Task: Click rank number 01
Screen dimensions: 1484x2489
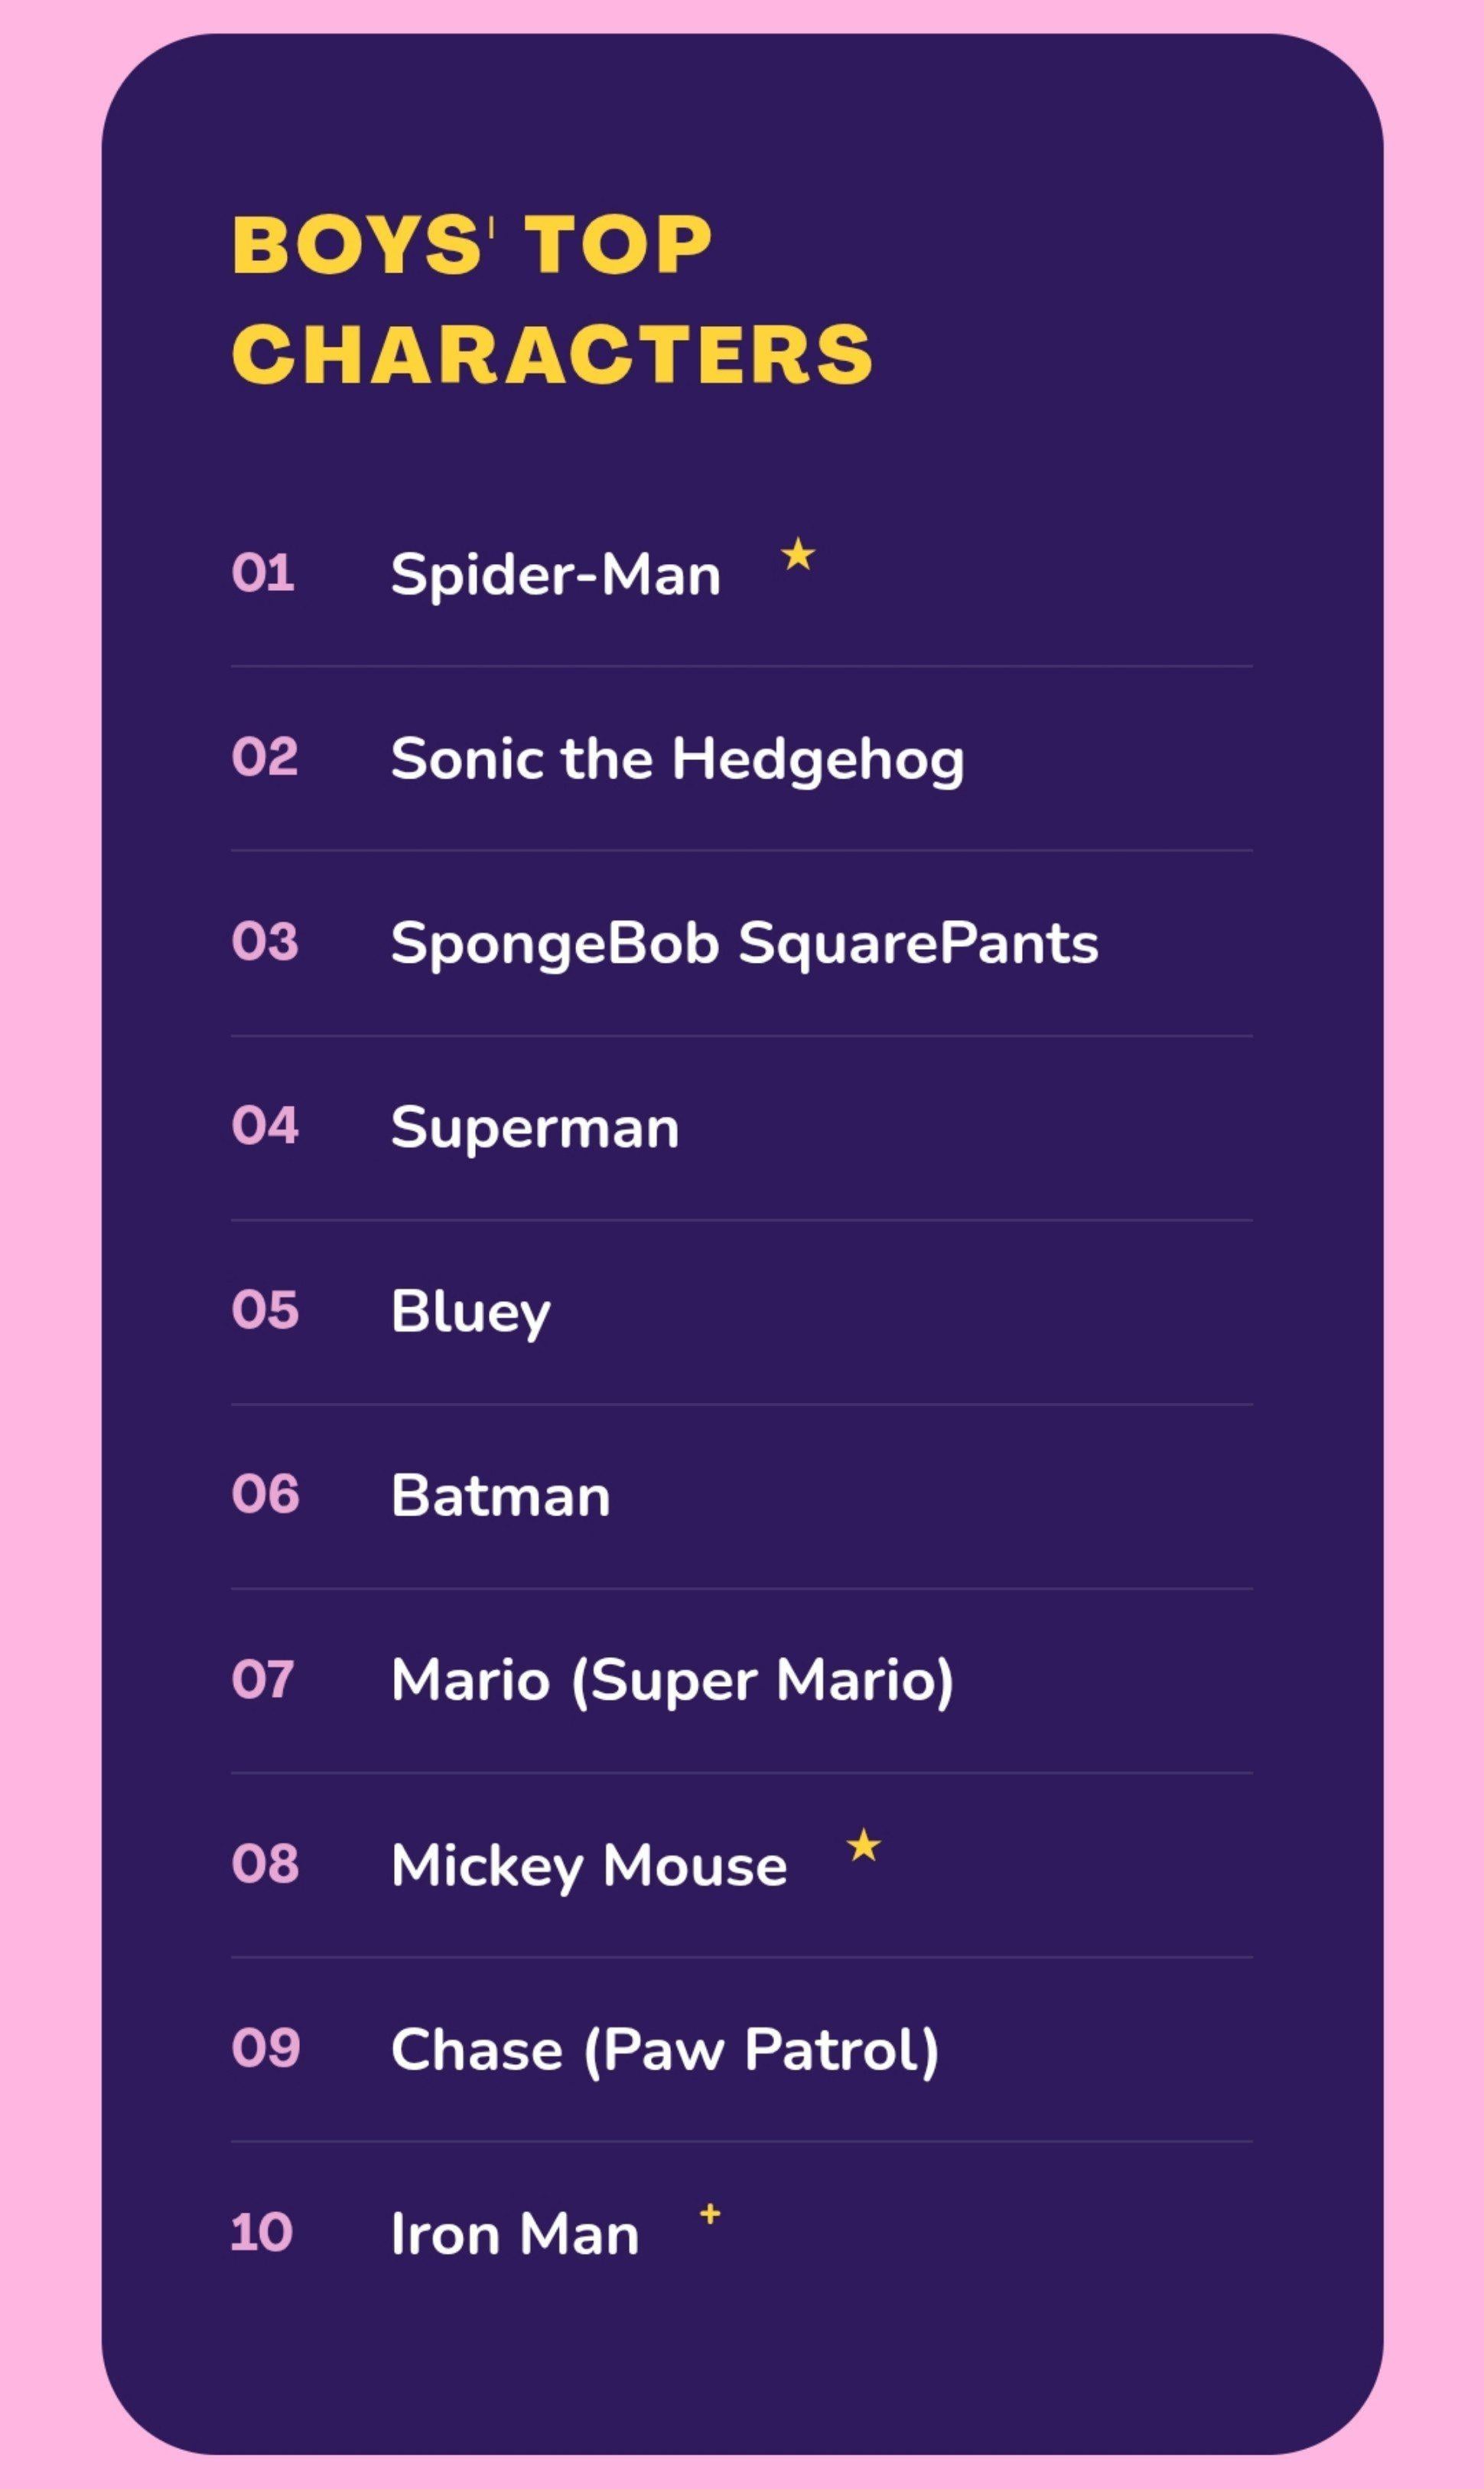Action: [263, 573]
